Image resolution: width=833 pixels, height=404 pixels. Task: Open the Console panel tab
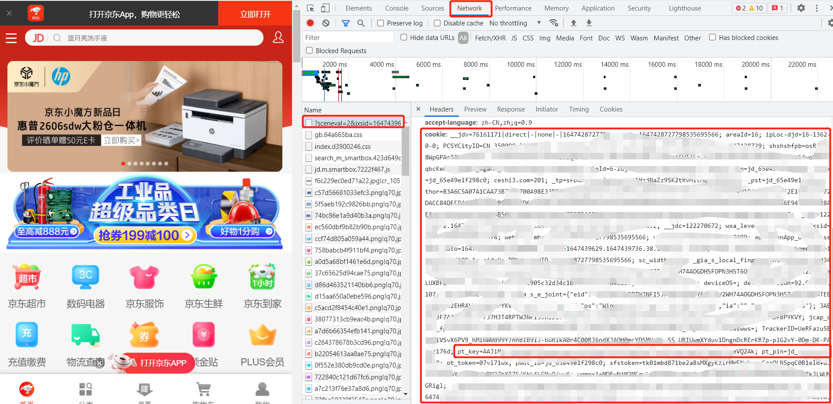coord(397,8)
